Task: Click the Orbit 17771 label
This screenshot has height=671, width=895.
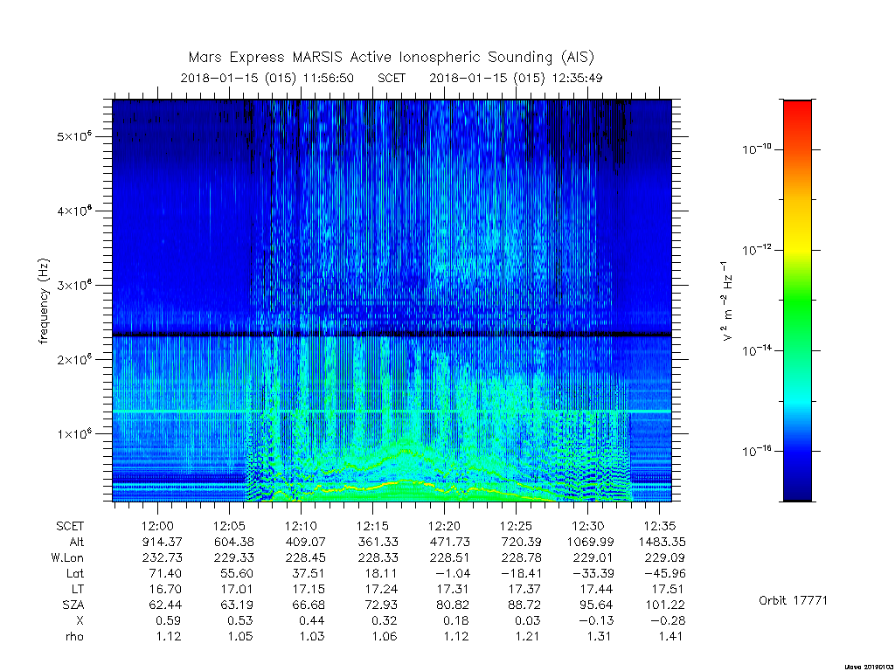Action: [x=793, y=600]
